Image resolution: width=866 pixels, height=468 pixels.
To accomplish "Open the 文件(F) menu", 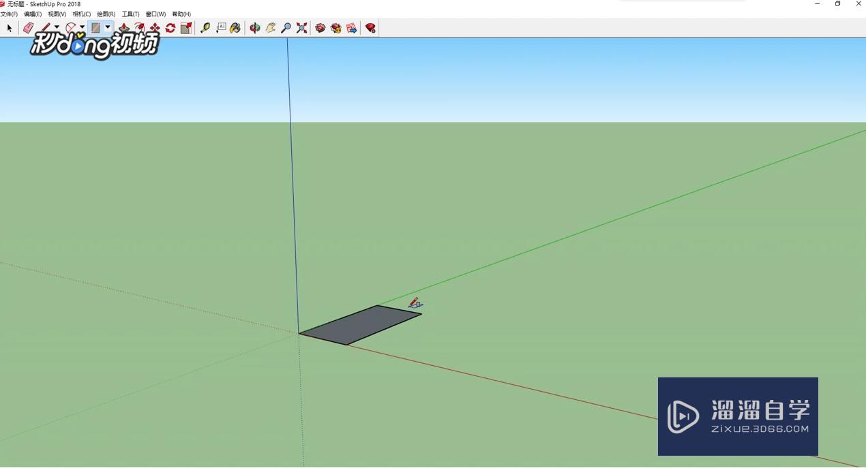I will pos(9,14).
